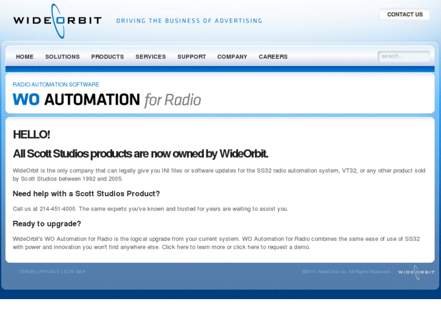441x330 pixels.
Task: Open the Contact Us button
Action: click(405, 15)
